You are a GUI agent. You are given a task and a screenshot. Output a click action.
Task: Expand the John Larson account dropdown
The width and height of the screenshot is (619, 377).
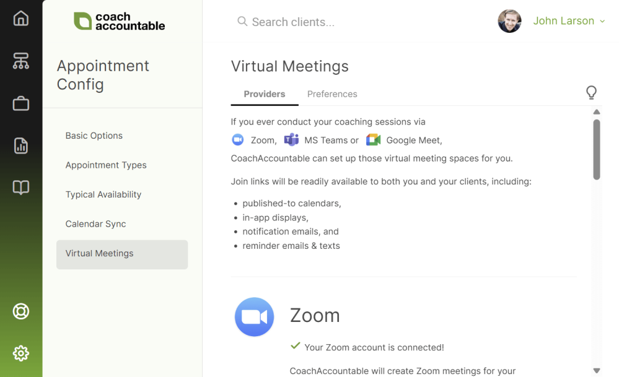(568, 20)
